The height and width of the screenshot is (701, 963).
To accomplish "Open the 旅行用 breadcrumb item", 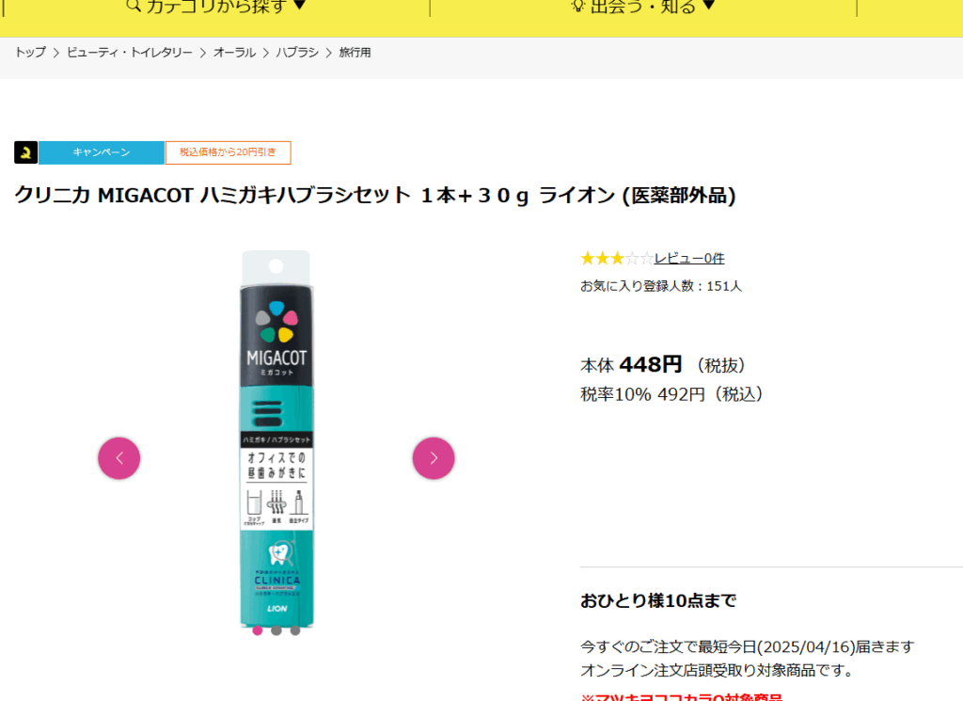I will click(355, 53).
